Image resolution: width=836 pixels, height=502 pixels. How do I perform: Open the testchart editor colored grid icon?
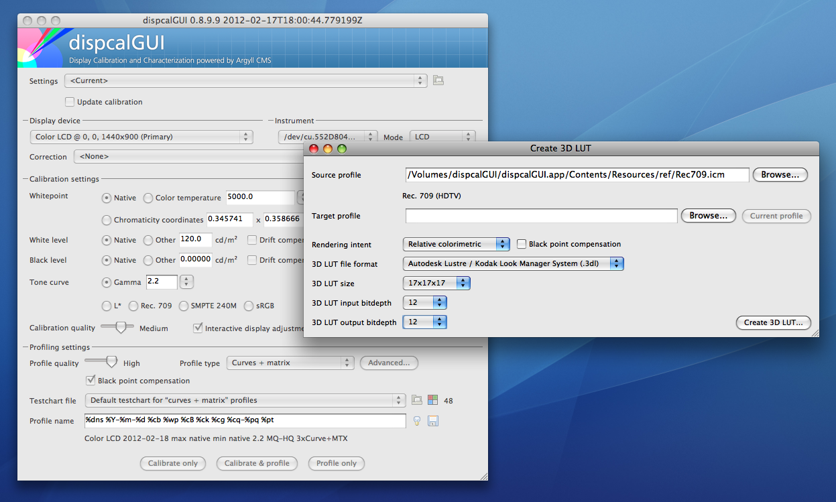click(433, 400)
